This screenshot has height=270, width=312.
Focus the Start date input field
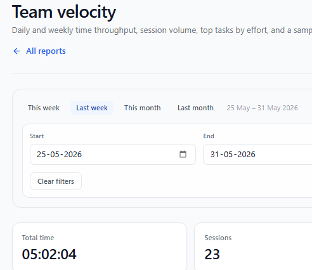113,155
